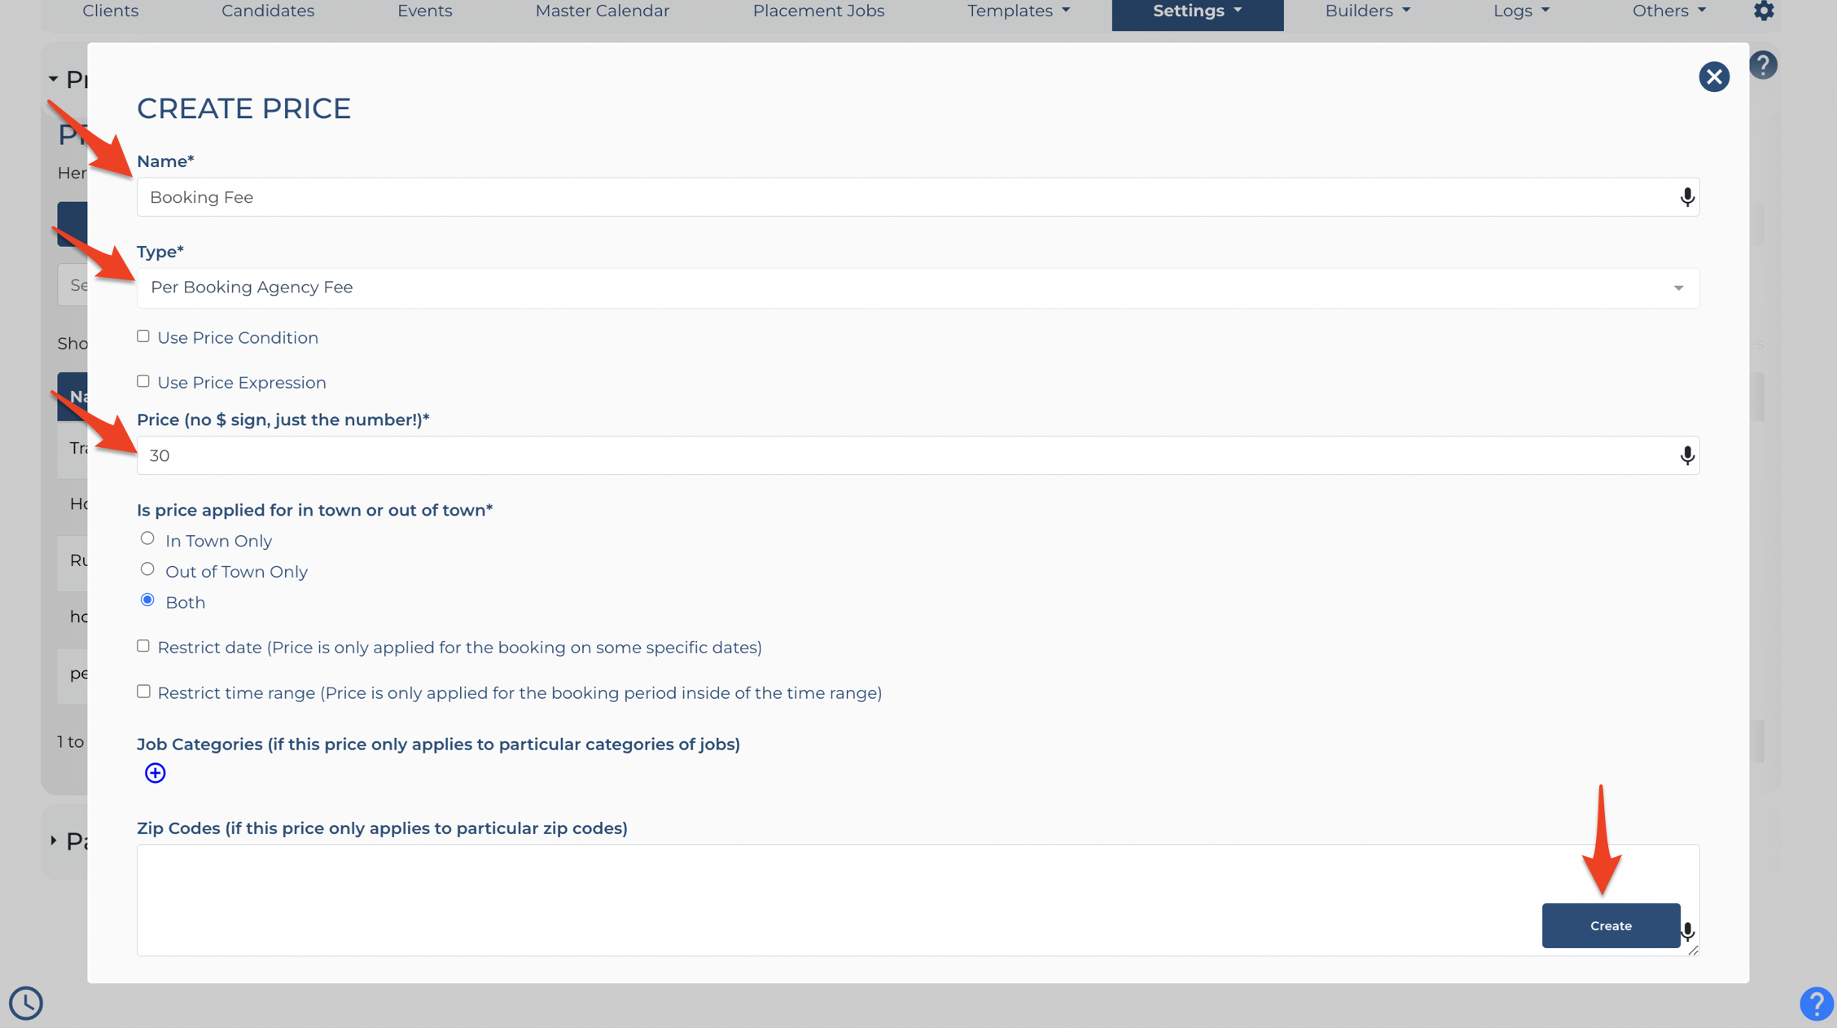The image size is (1837, 1028).
Task: Open the settings gear icon in the navbar
Action: (x=1764, y=11)
